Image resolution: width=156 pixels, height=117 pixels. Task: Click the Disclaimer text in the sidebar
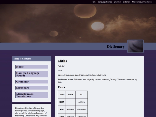31,112
